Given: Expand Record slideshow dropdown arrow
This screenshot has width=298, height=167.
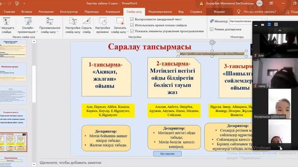Looking at the screenshot, I should click(x=128, y=32).
